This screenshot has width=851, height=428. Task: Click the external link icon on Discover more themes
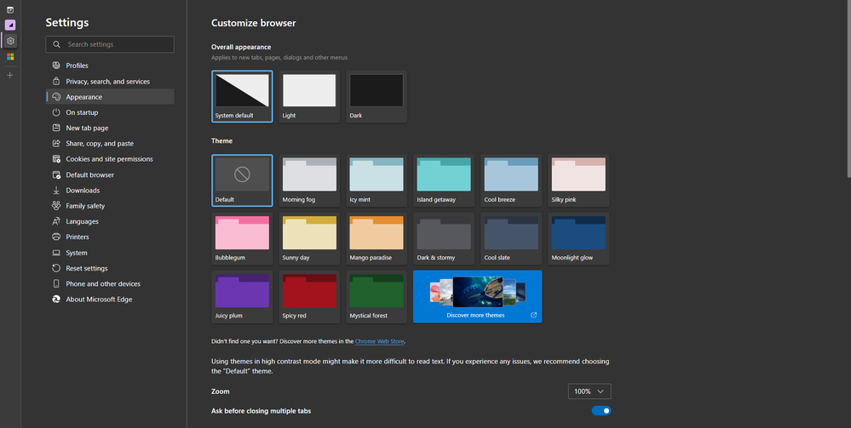[x=533, y=315]
